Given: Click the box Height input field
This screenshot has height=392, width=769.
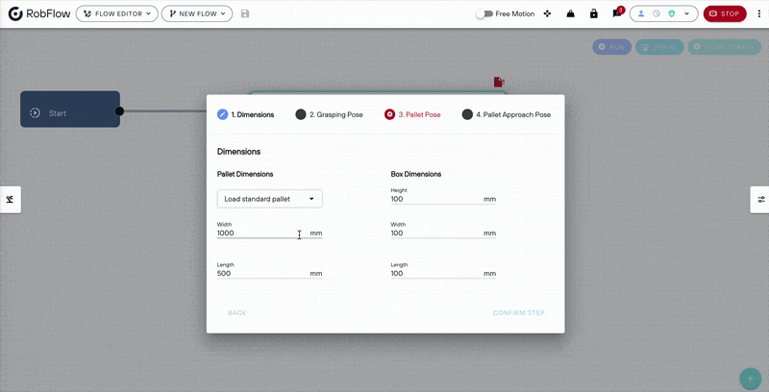Looking at the screenshot, I should [x=443, y=199].
